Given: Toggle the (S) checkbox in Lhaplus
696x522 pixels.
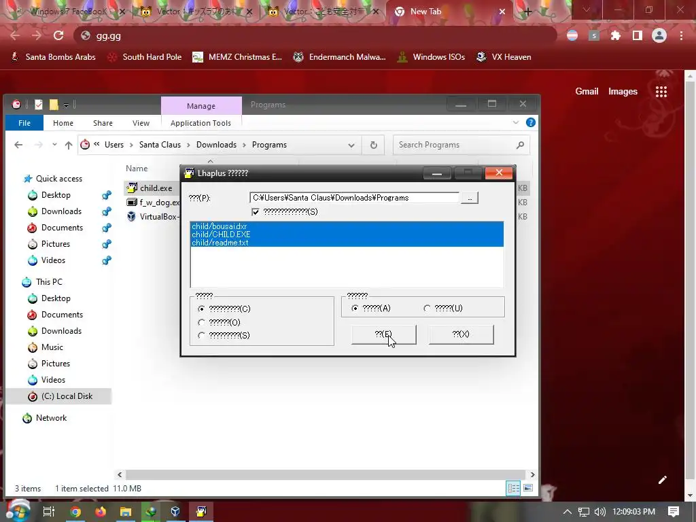Looking at the screenshot, I should (256, 212).
